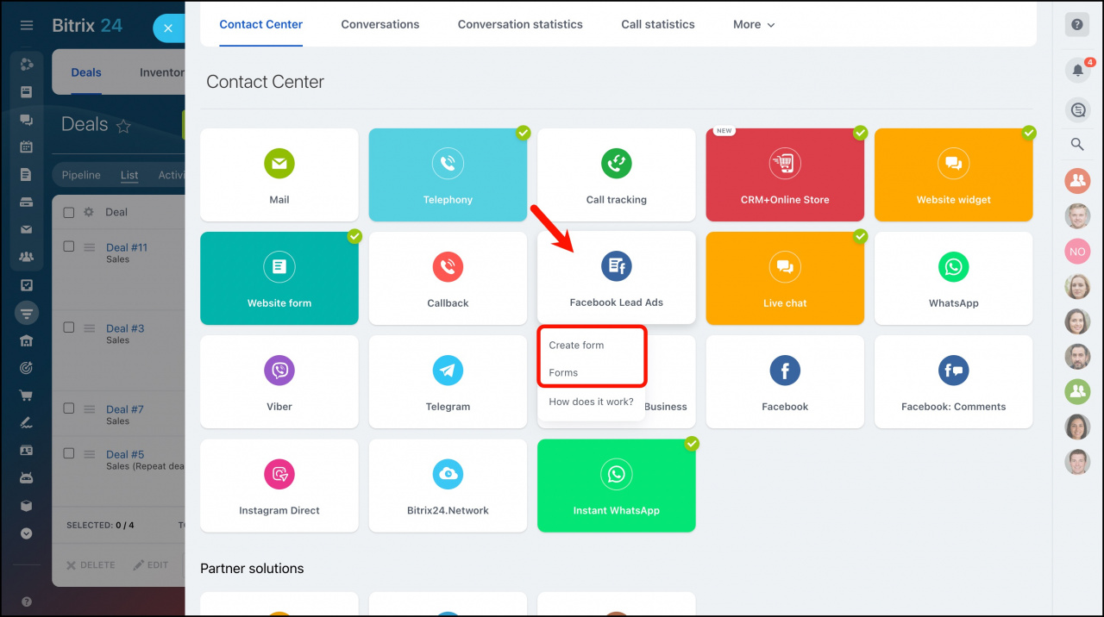Open the Instant WhatsApp tile
Image resolution: width=1104 pixels, height=617 pixels.
(617, 485)
